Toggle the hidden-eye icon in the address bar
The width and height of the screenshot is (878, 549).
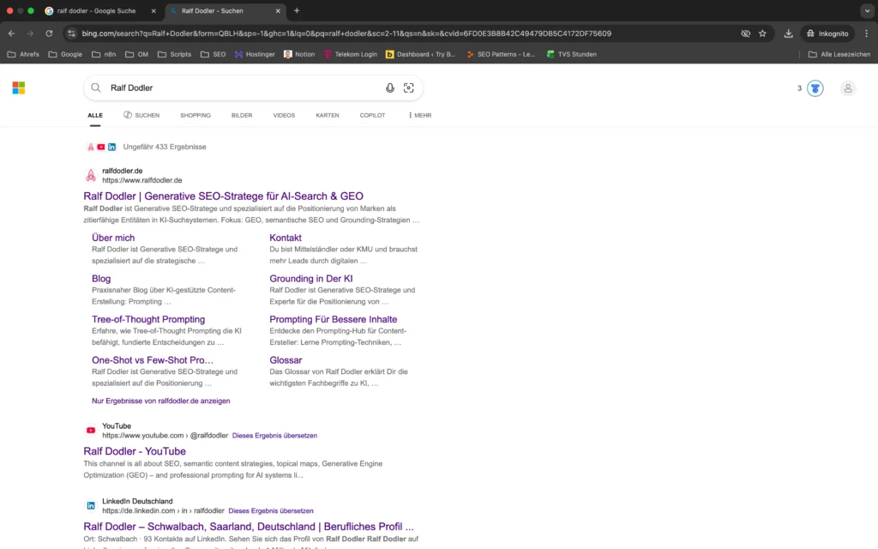coord(745,33)
